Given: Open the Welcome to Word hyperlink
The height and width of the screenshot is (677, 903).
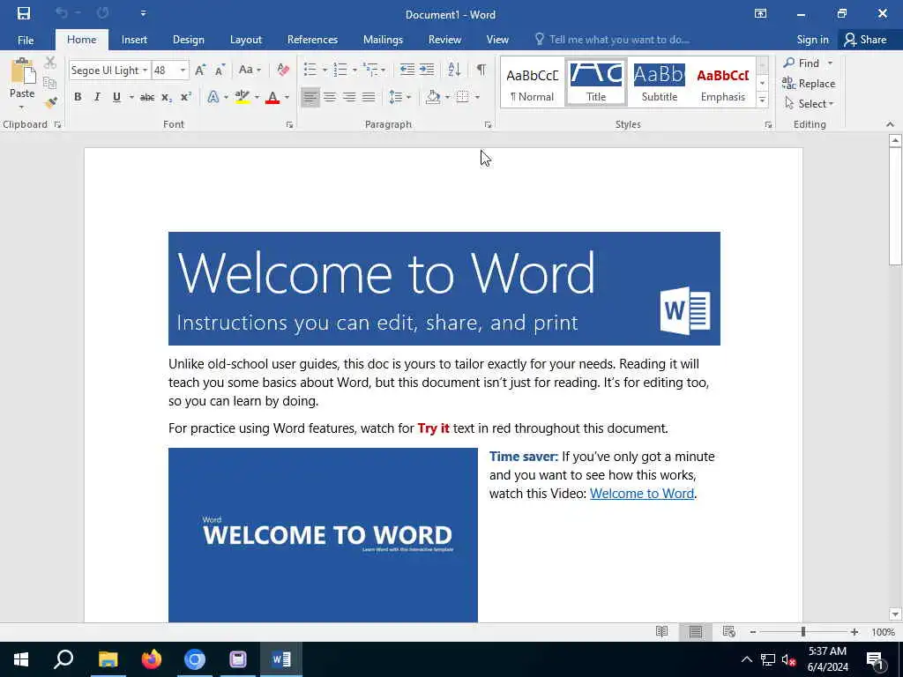Looking at the screenshot, I should click(642, 494).
